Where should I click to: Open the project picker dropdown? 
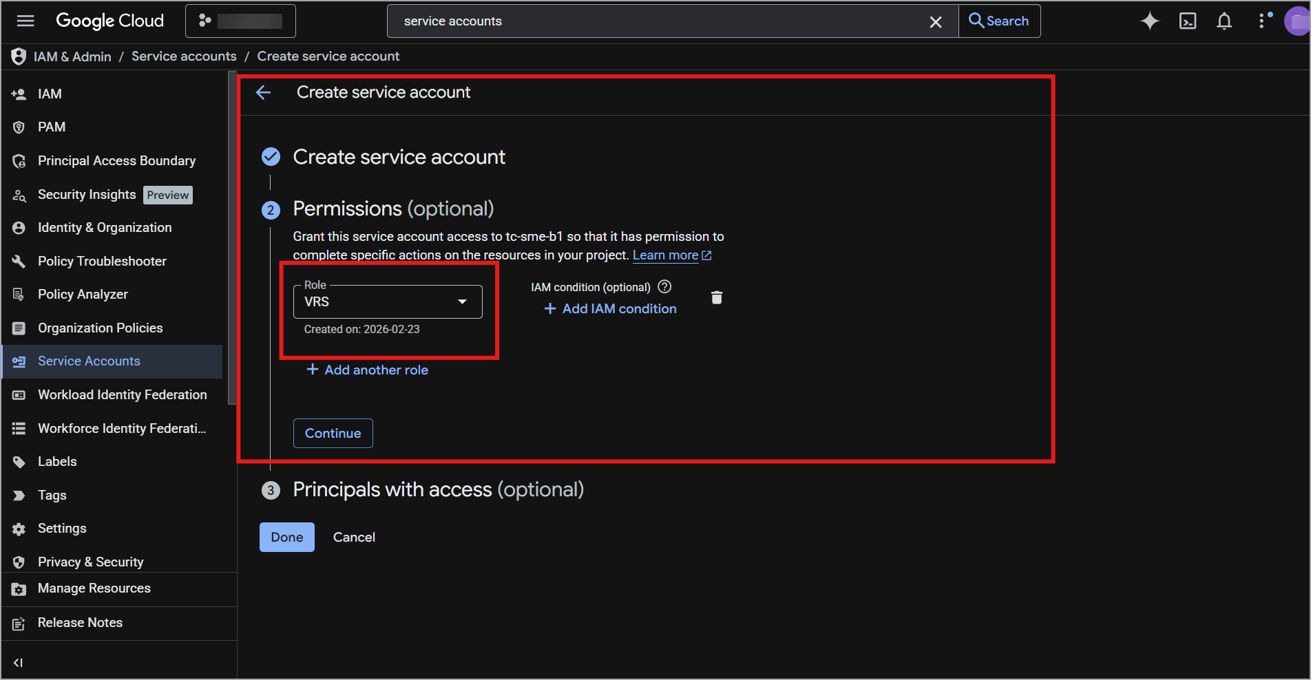pos(240,21)
